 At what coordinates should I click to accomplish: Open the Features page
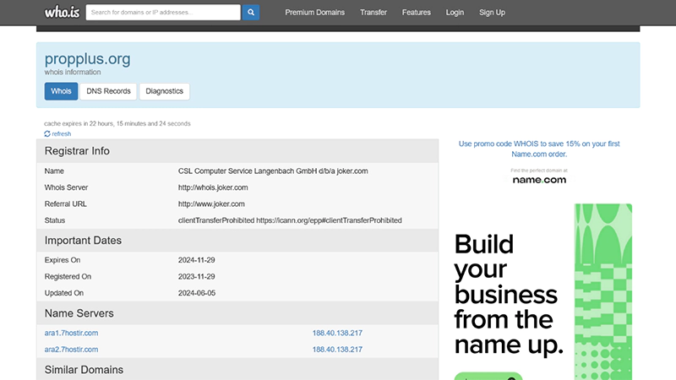[x=416, y=13]
